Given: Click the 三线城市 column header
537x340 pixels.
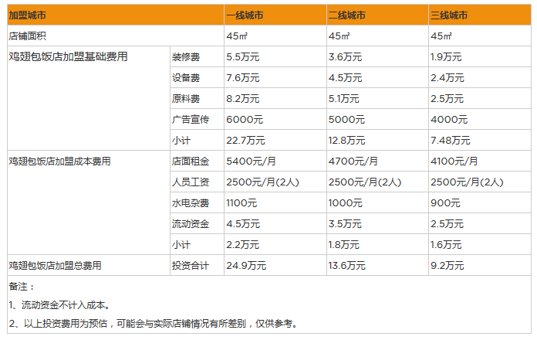Looking at the screenshot, I should tap(449, 15).
